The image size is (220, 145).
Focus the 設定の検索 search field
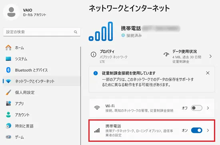tap(42, 32)
